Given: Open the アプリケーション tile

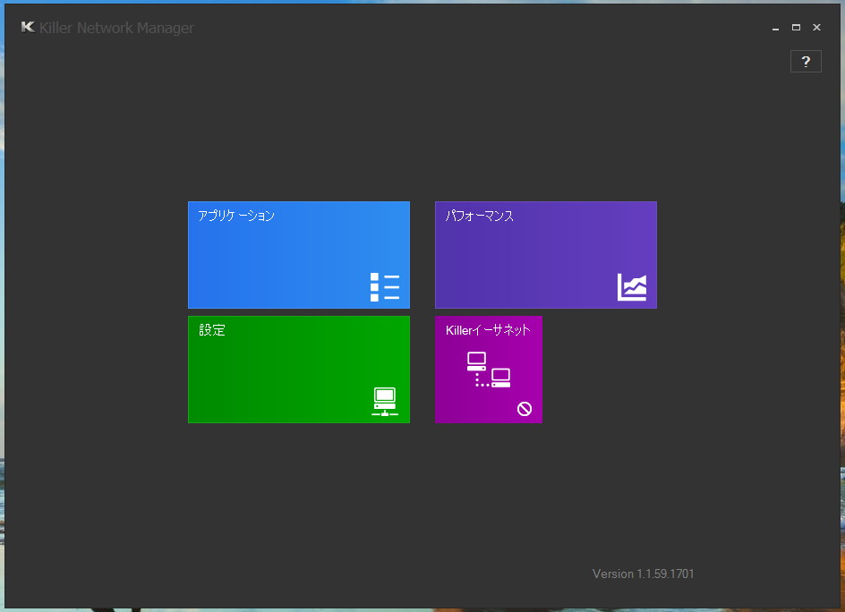Looking at the screenshot, I should 299,255.
